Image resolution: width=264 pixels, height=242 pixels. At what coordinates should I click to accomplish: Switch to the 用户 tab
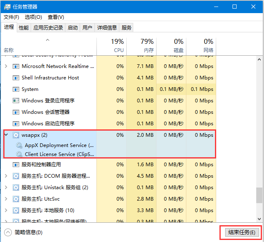pos(87,28)
